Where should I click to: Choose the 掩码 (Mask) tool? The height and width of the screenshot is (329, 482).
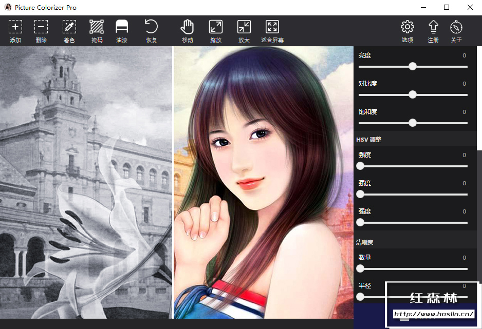97,27
